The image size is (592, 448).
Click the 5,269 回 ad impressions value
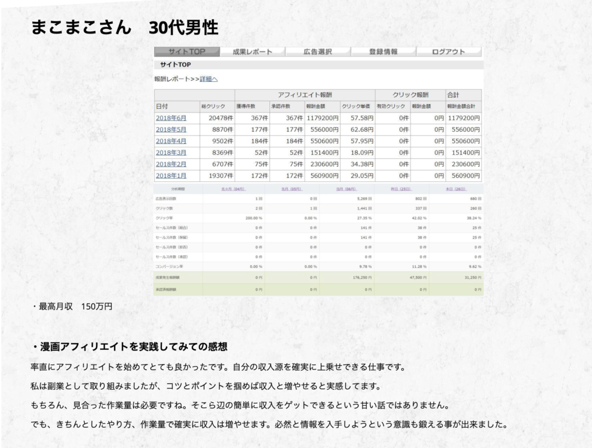click(x=364, y=199)
